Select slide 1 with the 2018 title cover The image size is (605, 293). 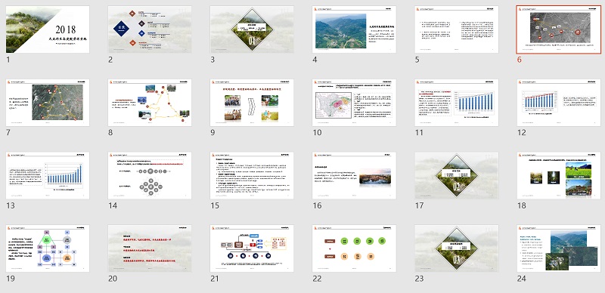(x=48, y=29)
